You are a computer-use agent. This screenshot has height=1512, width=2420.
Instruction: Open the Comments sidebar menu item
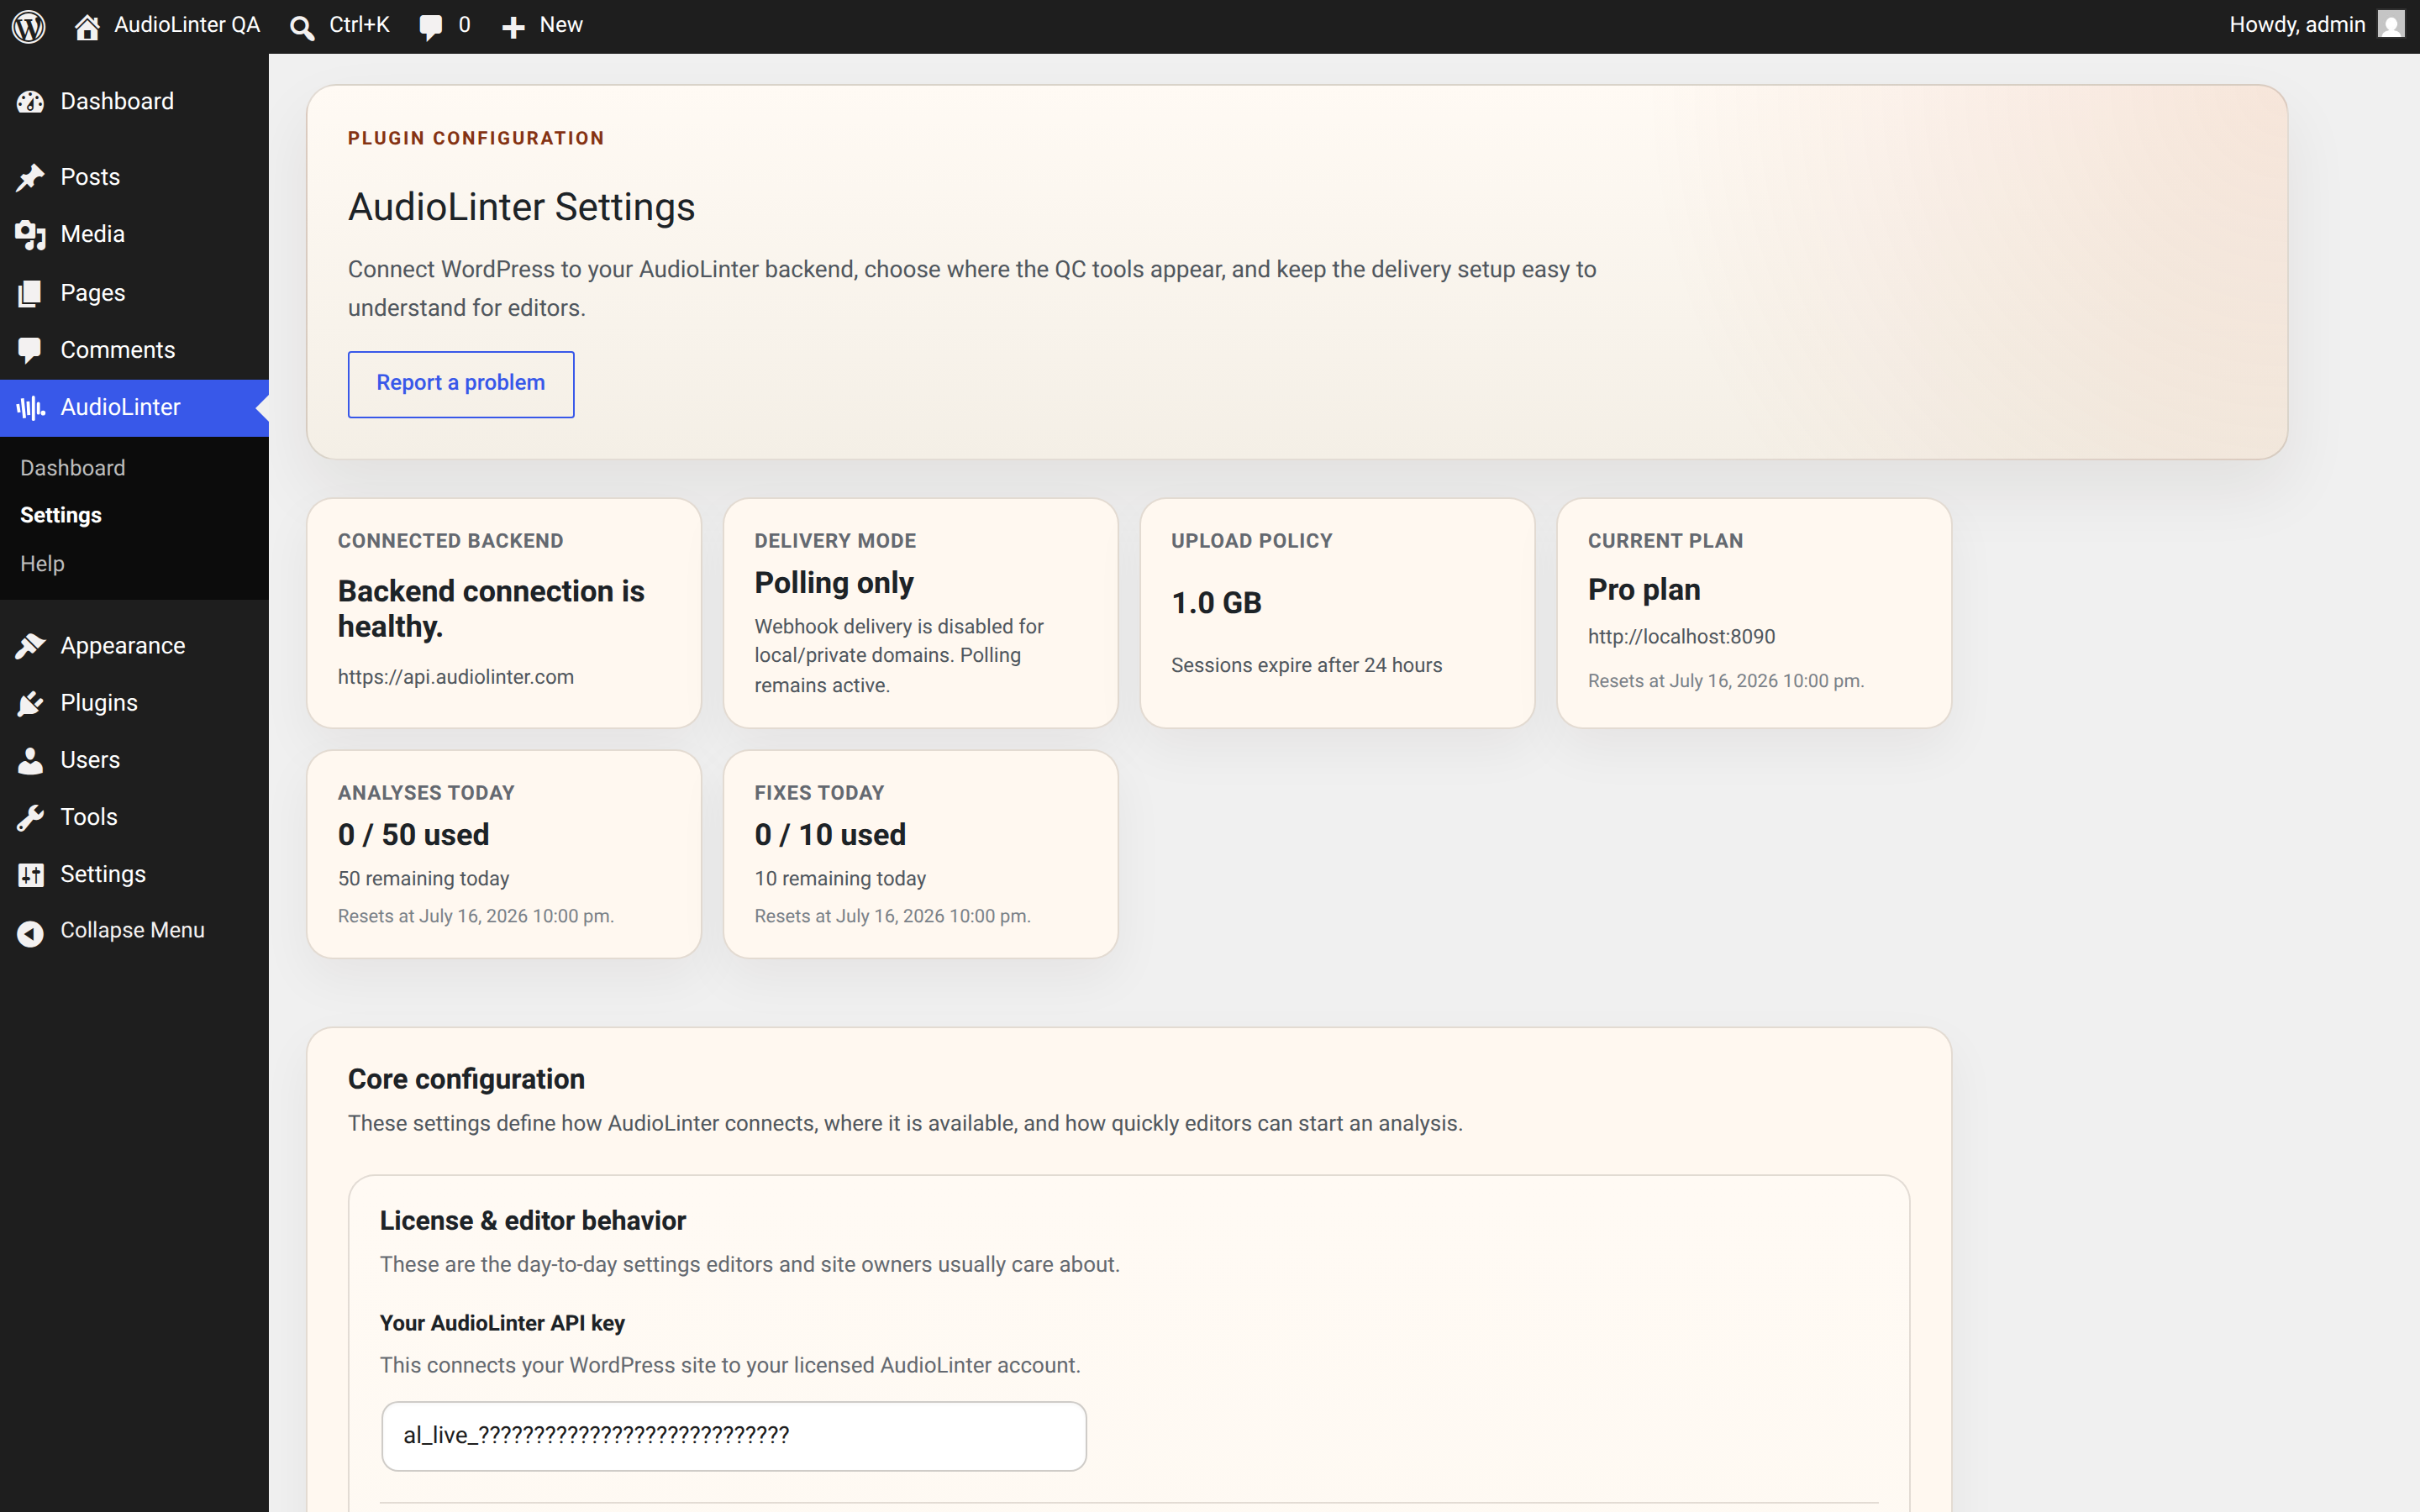tap(134, 350)
